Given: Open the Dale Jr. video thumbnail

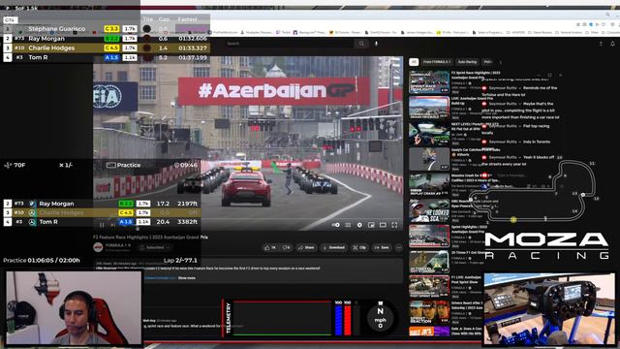Looking at the screenshot, I should coord(429,332).
